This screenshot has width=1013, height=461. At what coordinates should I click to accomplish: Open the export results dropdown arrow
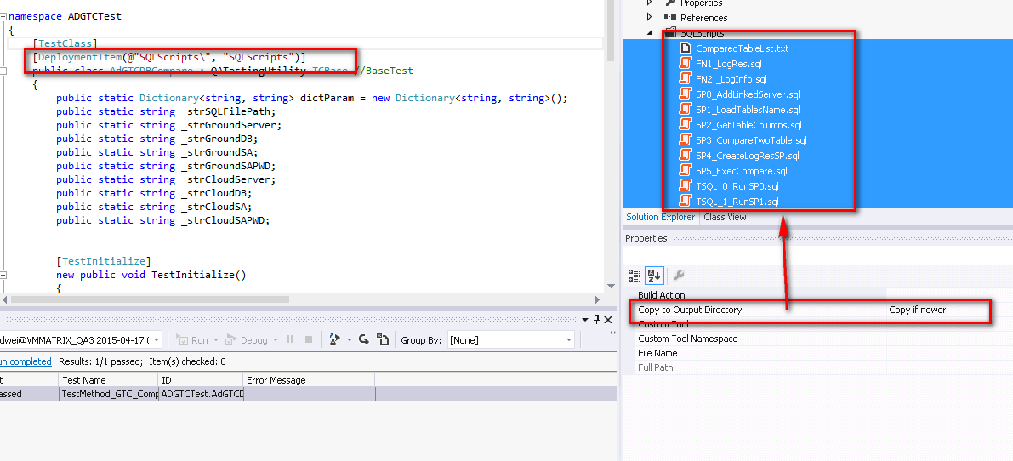click(349, 339)
